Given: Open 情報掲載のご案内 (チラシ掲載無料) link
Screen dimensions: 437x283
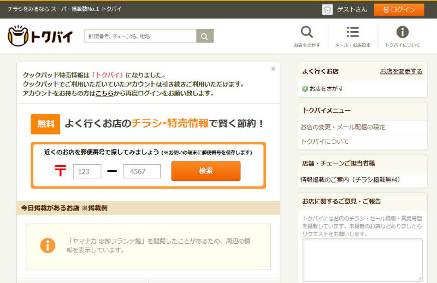Looking at the screenshot, I should 350,179.
